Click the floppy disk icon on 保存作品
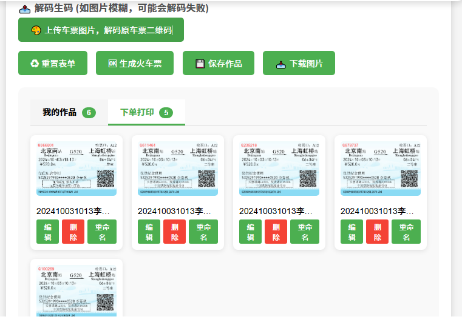 click(200, 64)
